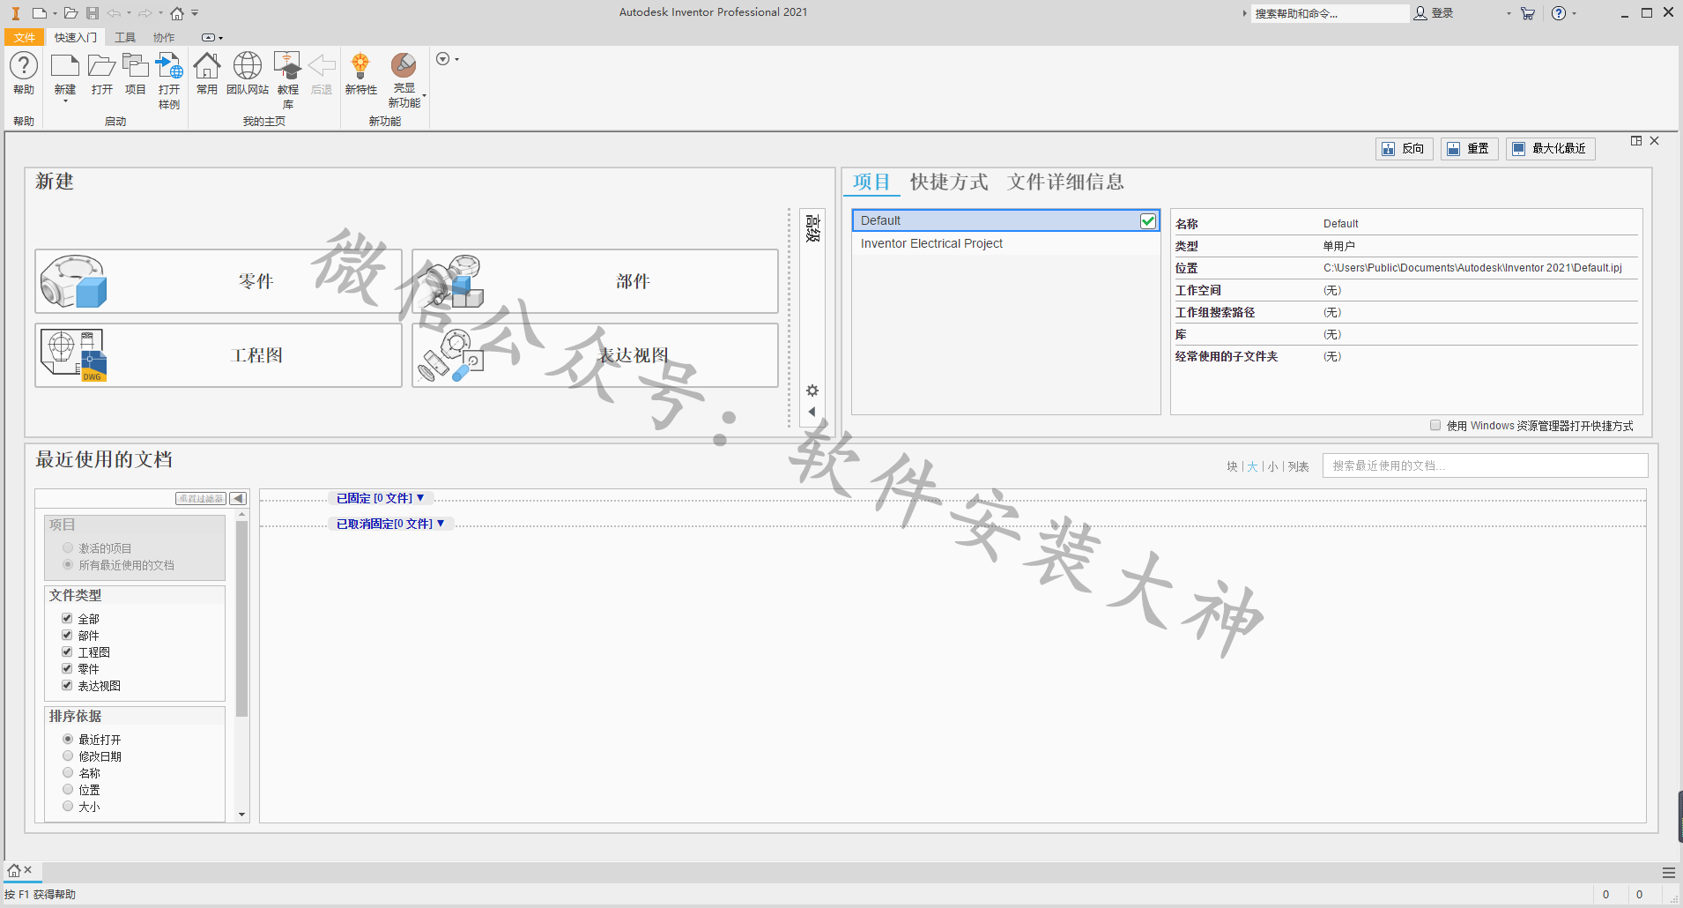Screen dimensions: 1683x908
Task: Switch to the 文件详细信息 tab
Action: 1065,182
